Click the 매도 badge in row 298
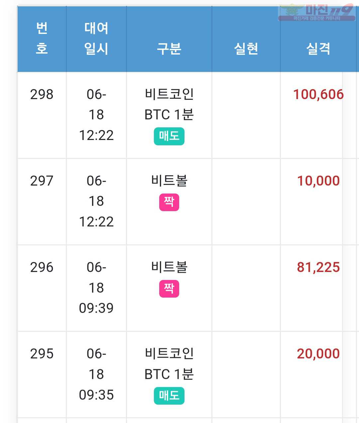 [x=169, y=136]
